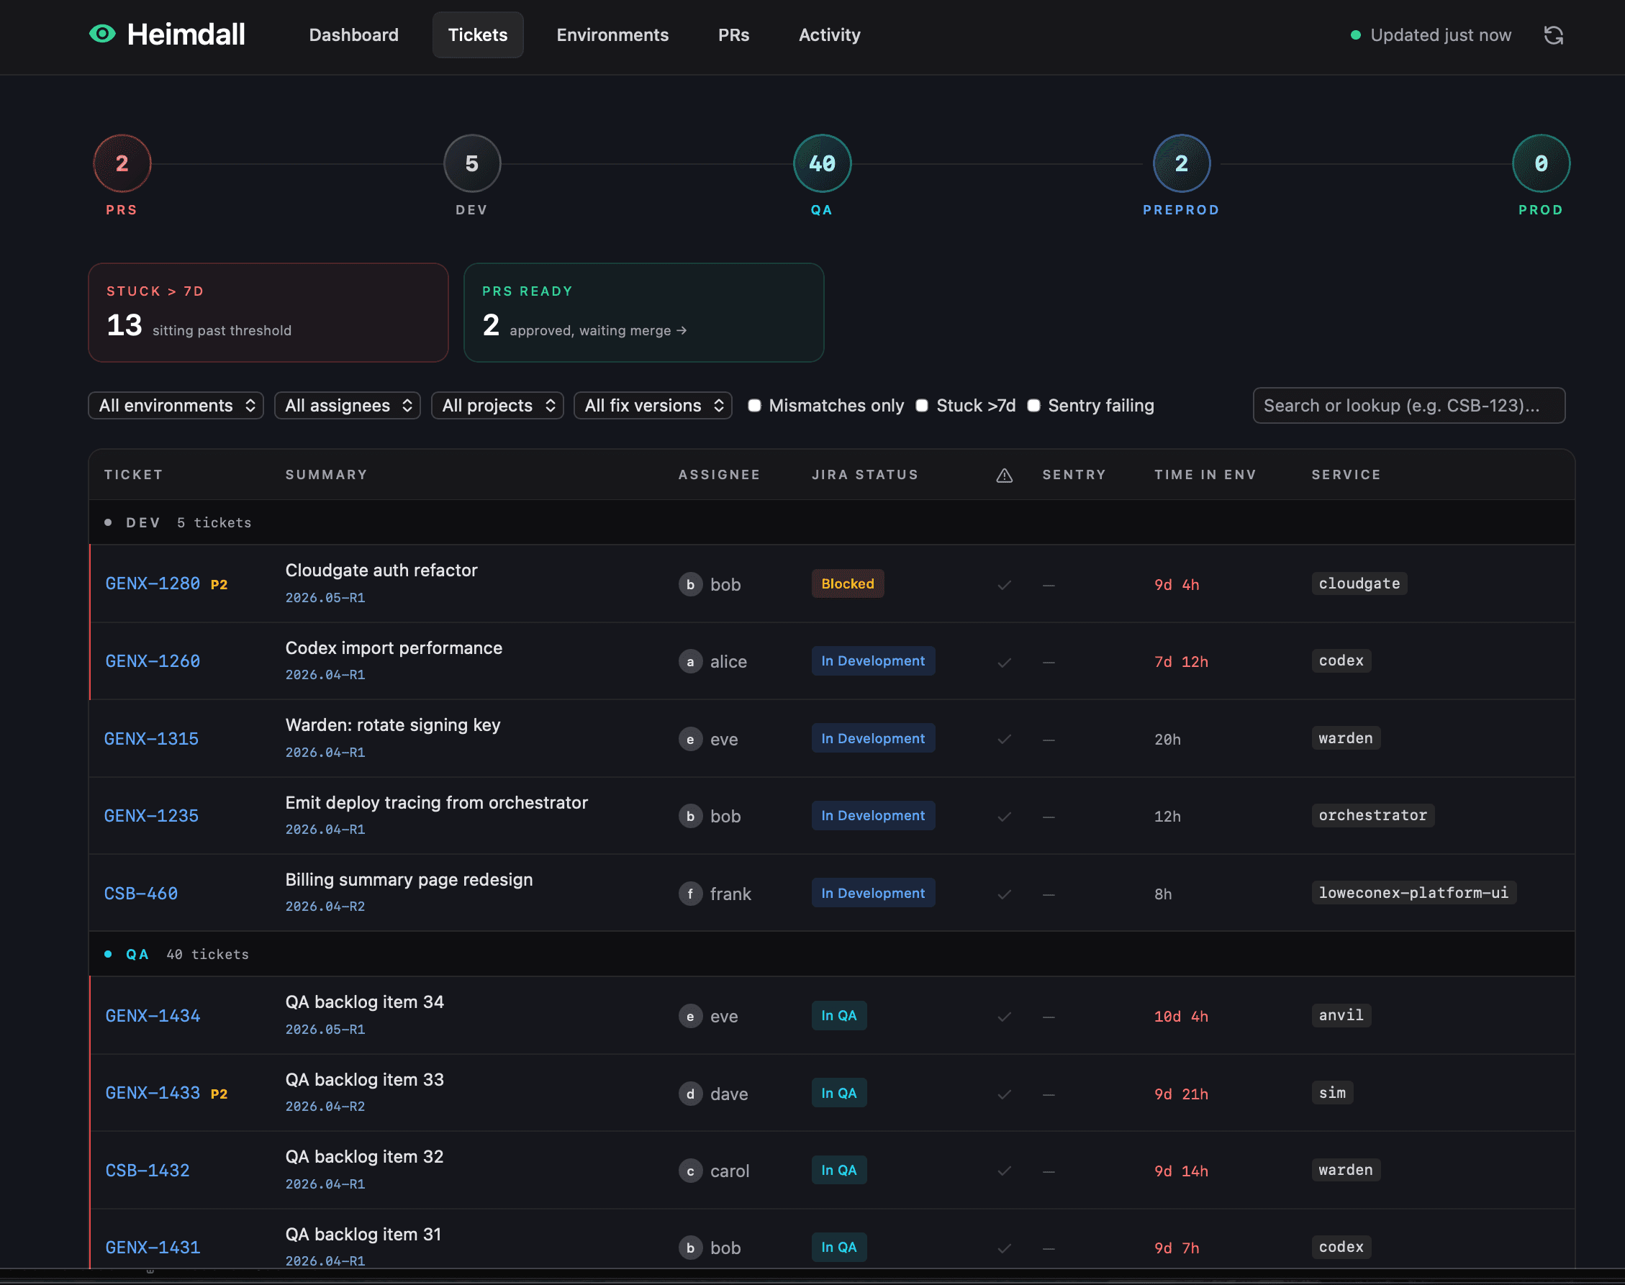The image size is (1625, 1285).
Task: Click the mismatch checkmark in the CSB-460 row
Action: tap(1005, 894)
